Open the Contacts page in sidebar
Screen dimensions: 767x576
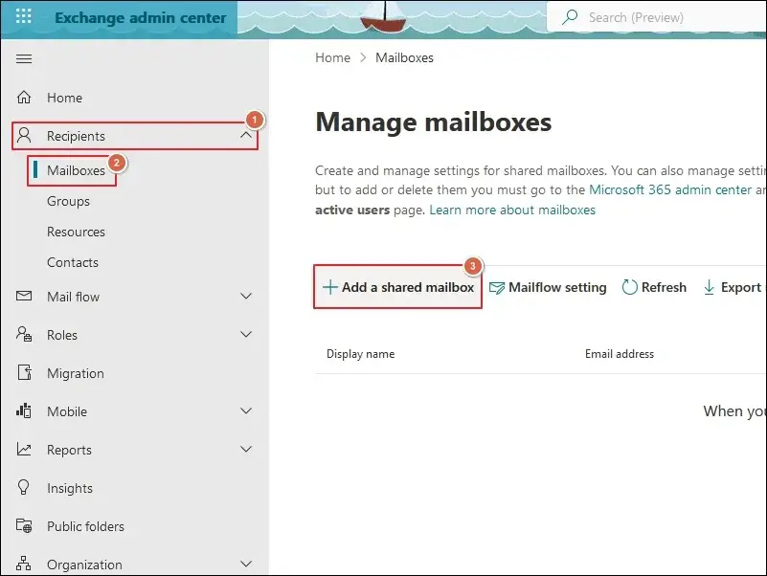[x=73, y=262]
